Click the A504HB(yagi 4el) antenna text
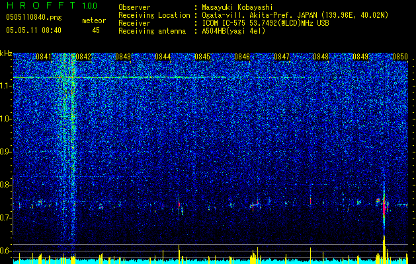The height and width of the screenshot is (264, 416). [233, 31]
